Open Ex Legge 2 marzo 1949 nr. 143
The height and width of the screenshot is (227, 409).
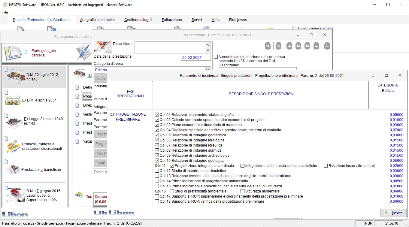coord(35,121)
